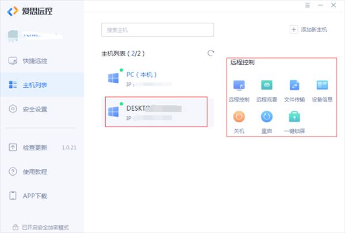Refresh the host list
The height and width of the screenshot is (233, 345).
pyautogui.click(x=210, y=53)
